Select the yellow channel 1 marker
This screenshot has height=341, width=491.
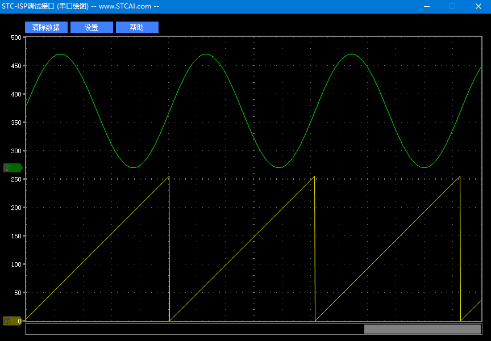(x=12, y=321)
